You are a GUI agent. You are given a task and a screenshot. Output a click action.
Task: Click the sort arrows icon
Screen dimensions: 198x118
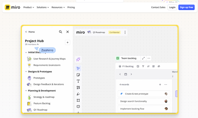148,66
